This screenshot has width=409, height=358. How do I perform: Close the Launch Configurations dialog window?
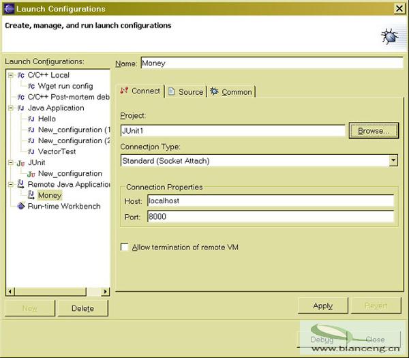coord(399,9)
